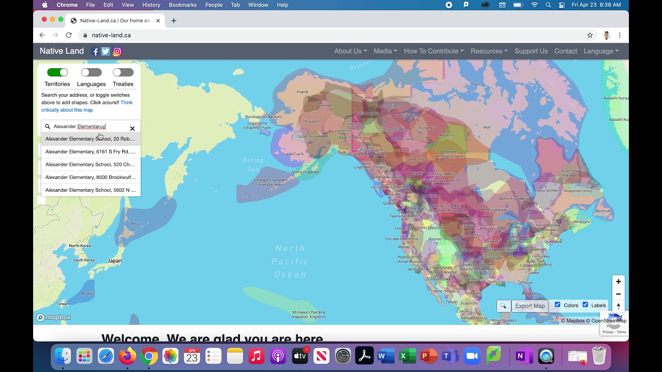Click the Native Land brand link
The width and height of the screenshot is (662, 372).
click(62, 51)
